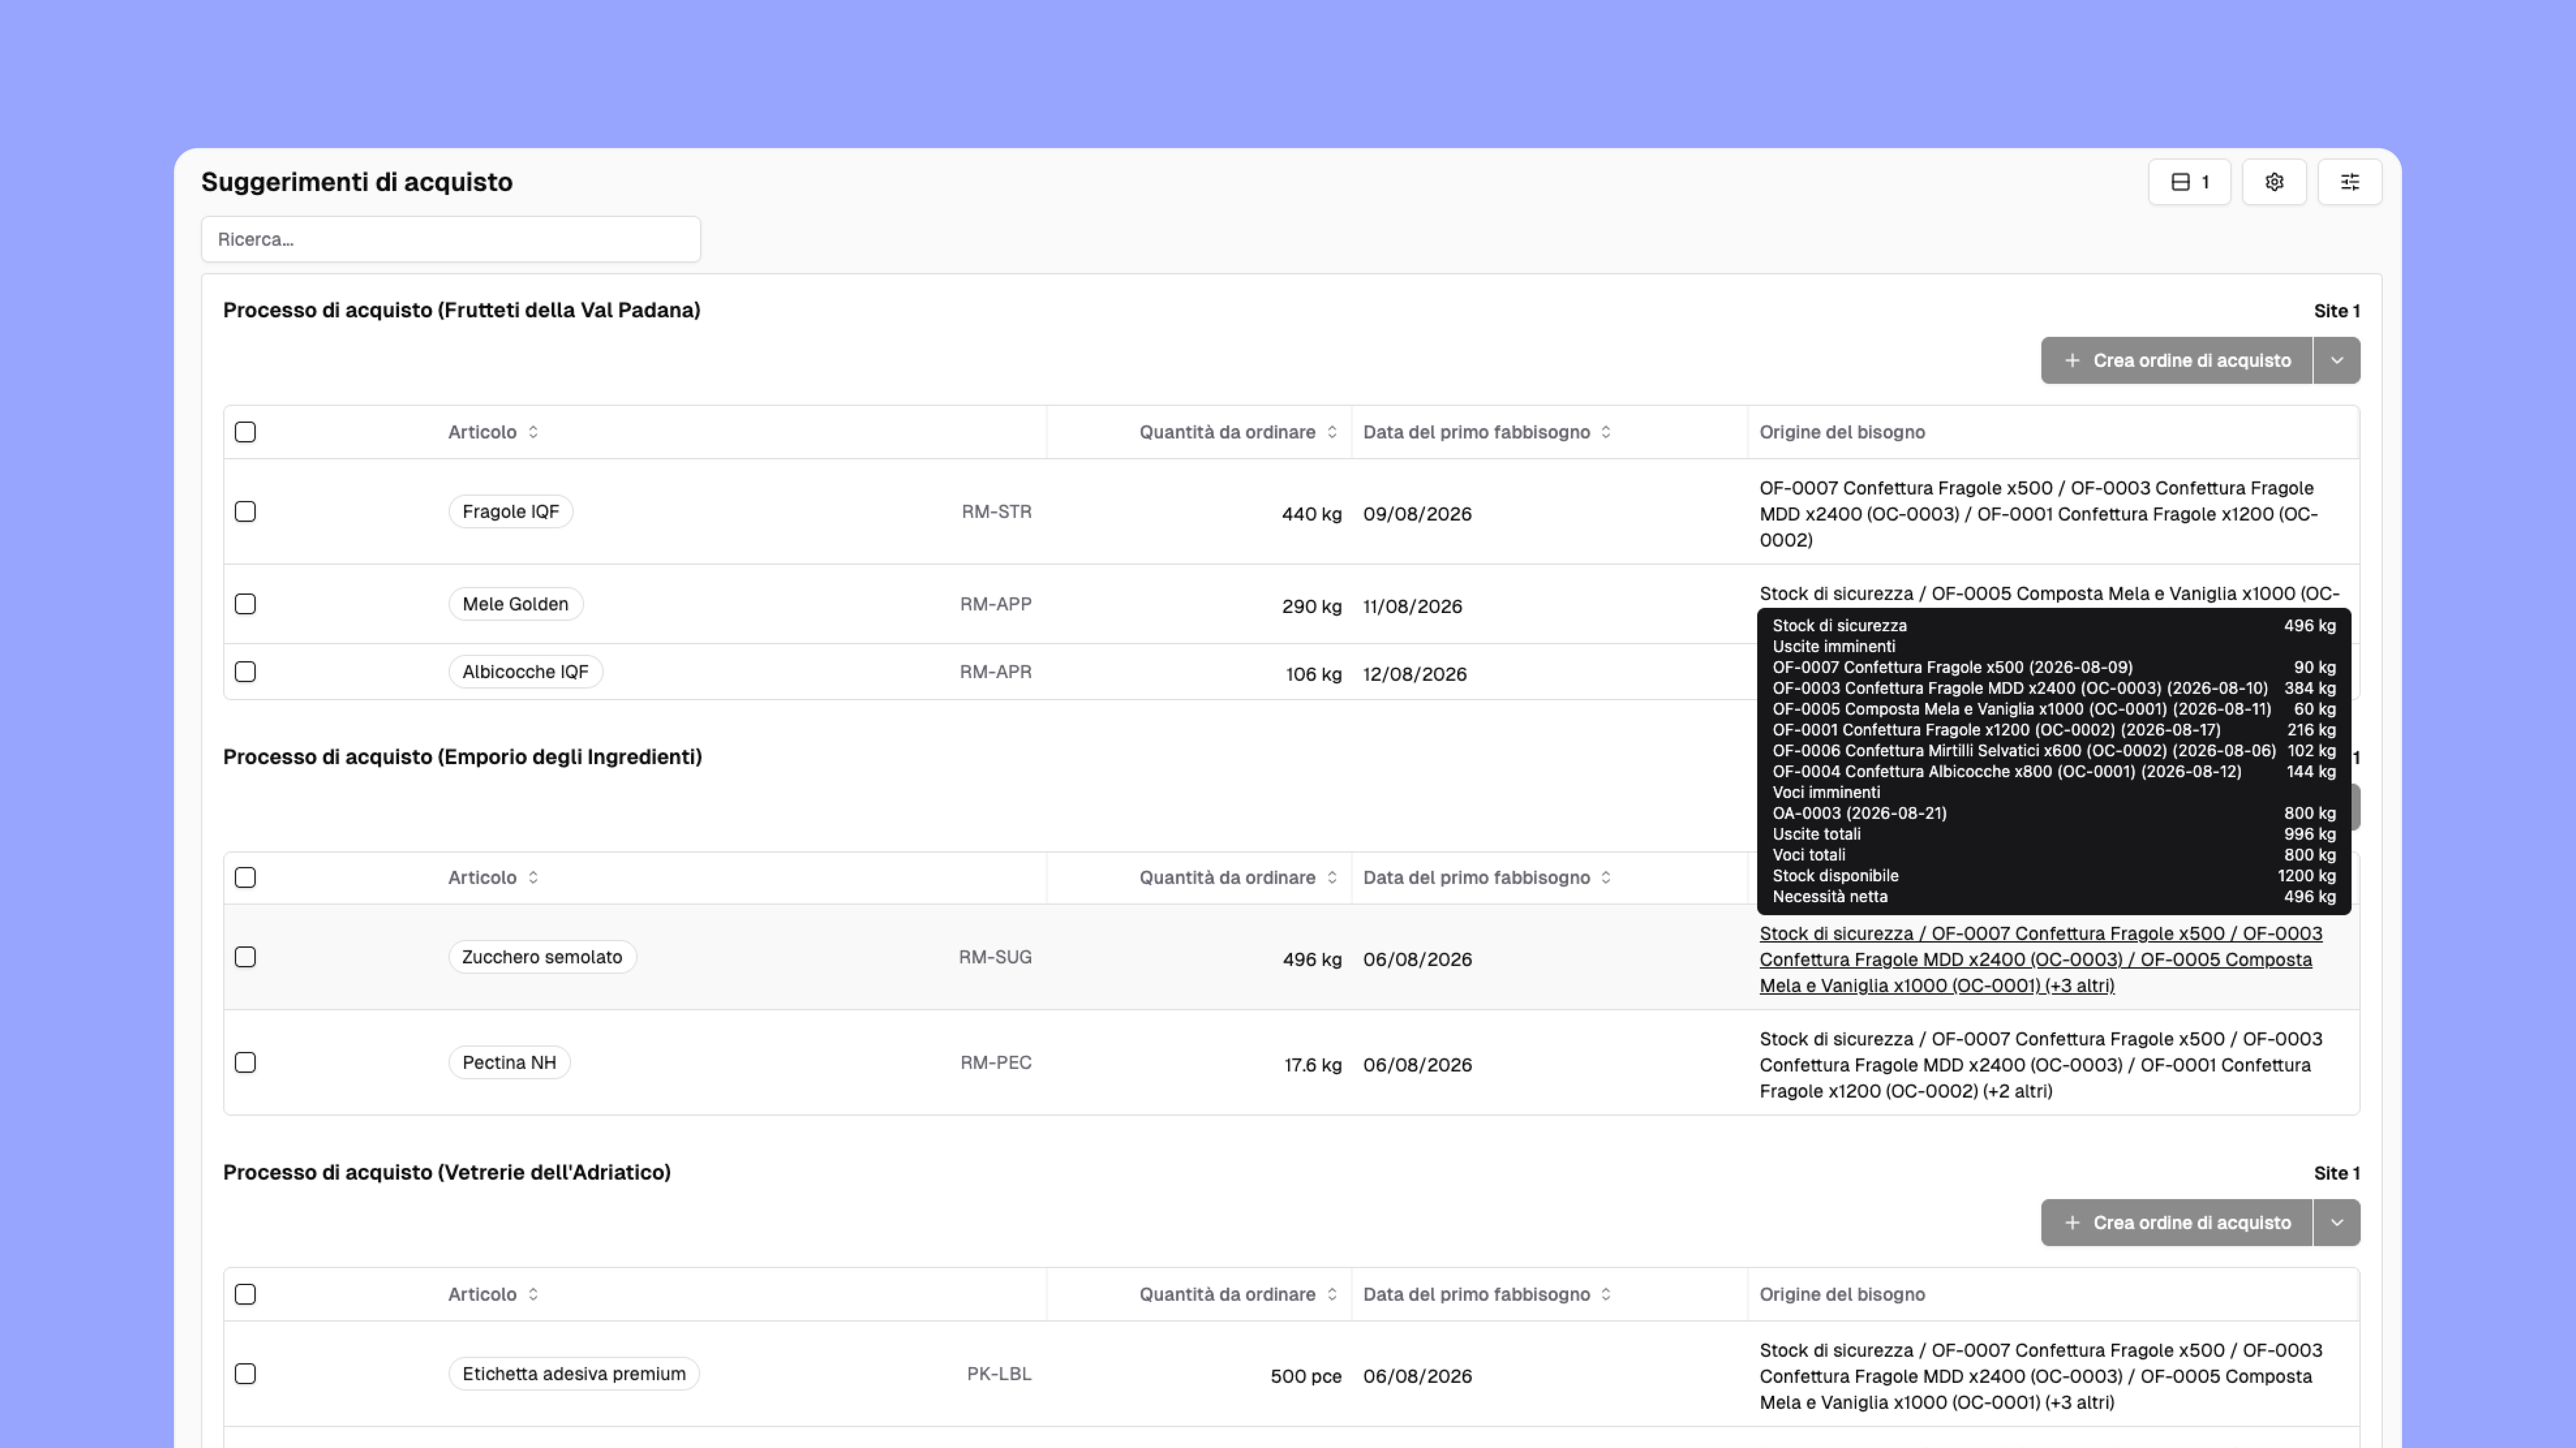2576x1448 pixels.
Task: Open the Etichetta adesiva premium article tag
Action: pyautogui.click(x=574, y=1374)
